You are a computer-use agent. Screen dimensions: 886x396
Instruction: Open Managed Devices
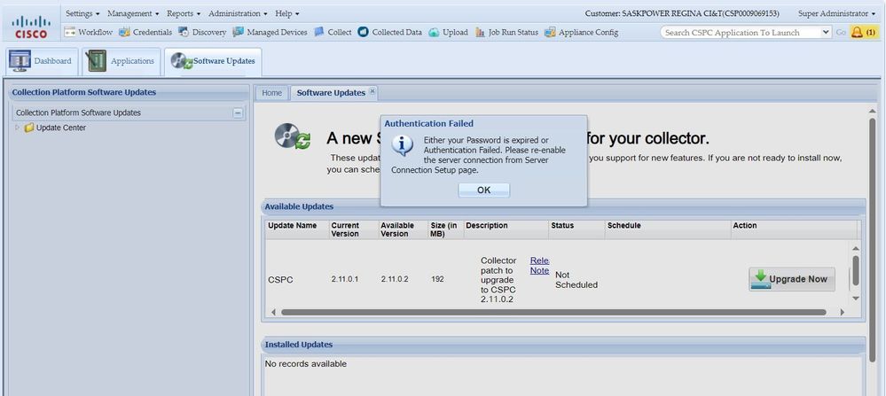270,32
